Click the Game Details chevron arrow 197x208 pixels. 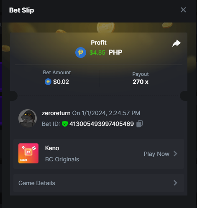[175, 183]
